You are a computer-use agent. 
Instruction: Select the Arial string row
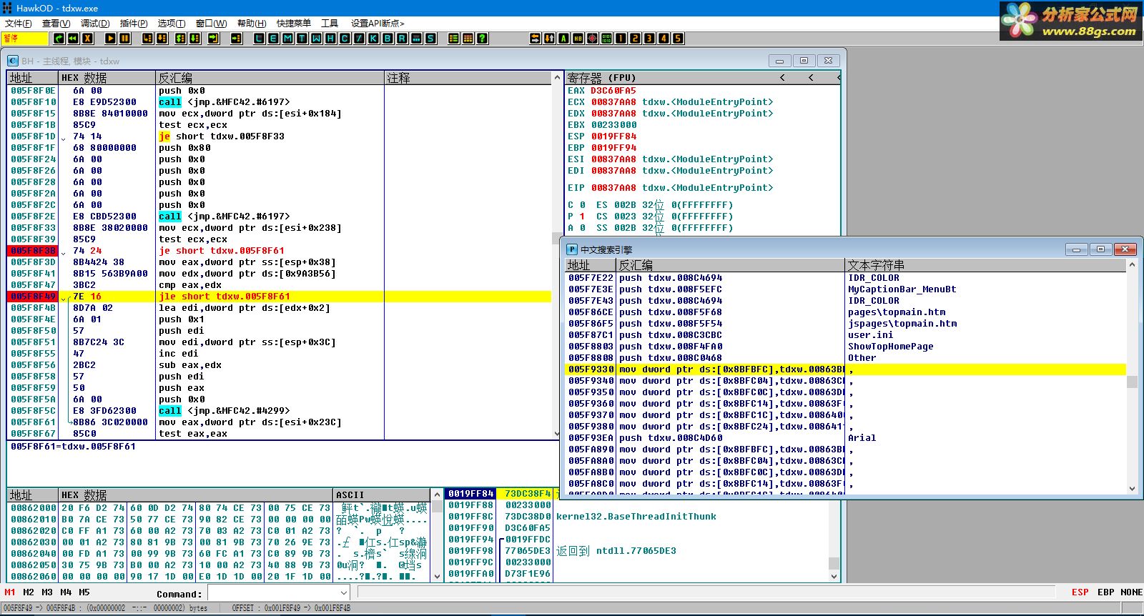click(x=862, y=438)
